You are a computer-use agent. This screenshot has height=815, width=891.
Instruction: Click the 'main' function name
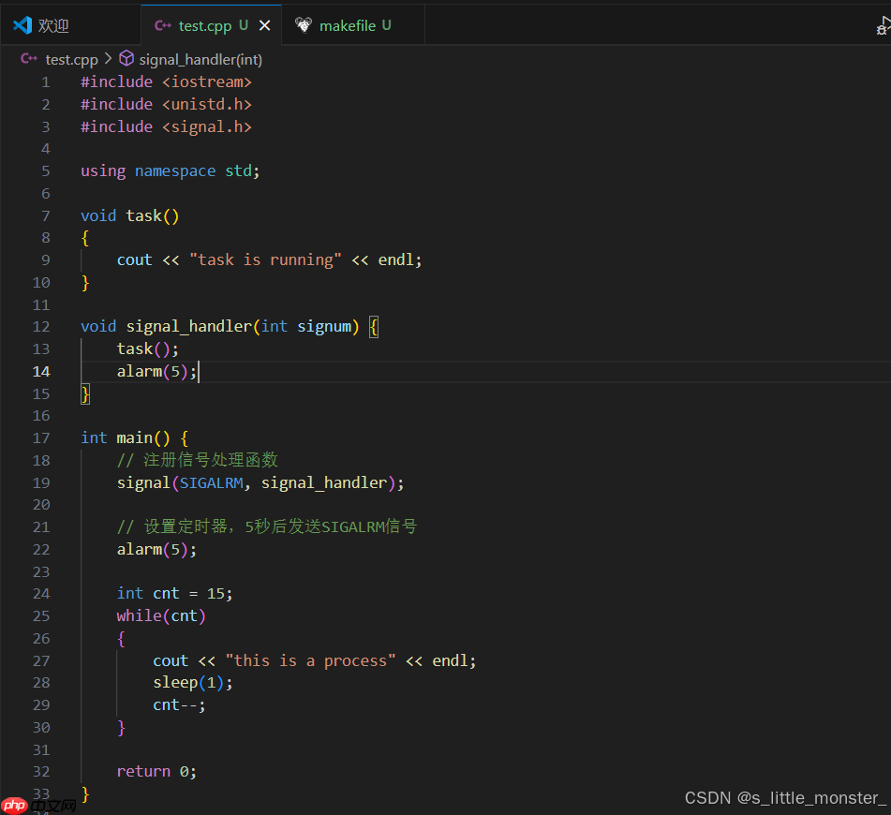tap(134, 438)
